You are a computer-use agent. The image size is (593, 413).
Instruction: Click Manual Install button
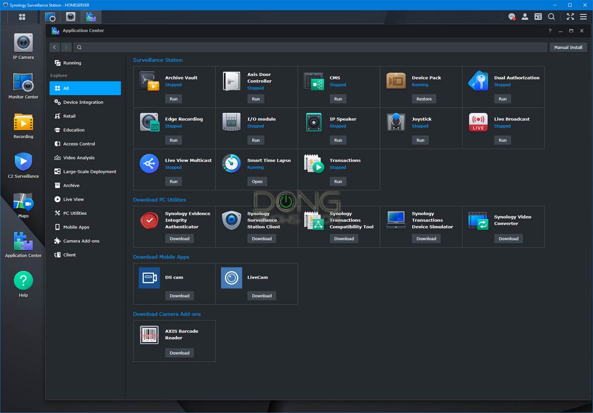[568, 47]
